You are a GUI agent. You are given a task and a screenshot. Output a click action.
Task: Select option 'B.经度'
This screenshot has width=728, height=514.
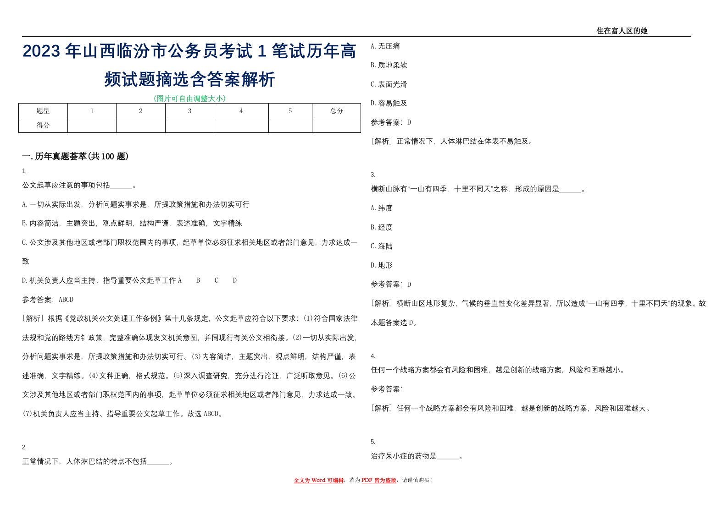pos(382,227)
